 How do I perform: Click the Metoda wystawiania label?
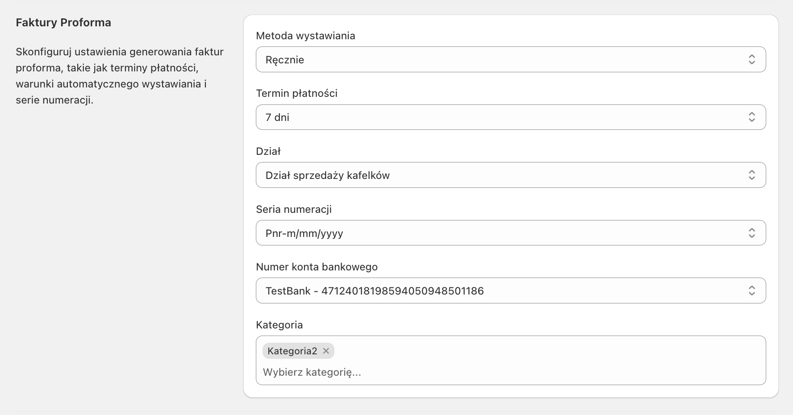coord(305,36)
